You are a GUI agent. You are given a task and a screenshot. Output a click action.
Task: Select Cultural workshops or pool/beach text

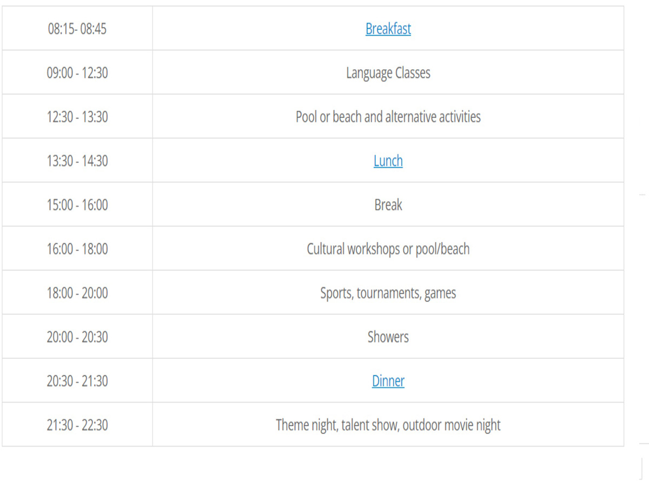pos(388,249)
